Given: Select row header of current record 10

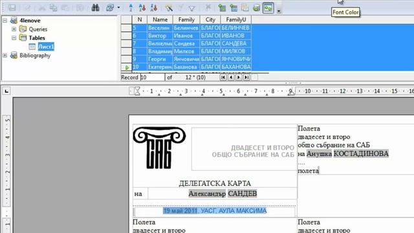Looking at the screenshot, I should click(x=127, y=67).
